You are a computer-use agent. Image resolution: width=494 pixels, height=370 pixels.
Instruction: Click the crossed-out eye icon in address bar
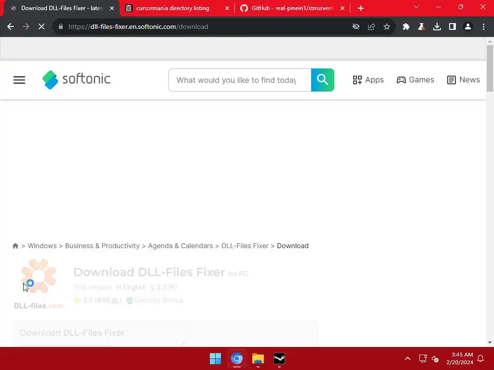[356, 27]
